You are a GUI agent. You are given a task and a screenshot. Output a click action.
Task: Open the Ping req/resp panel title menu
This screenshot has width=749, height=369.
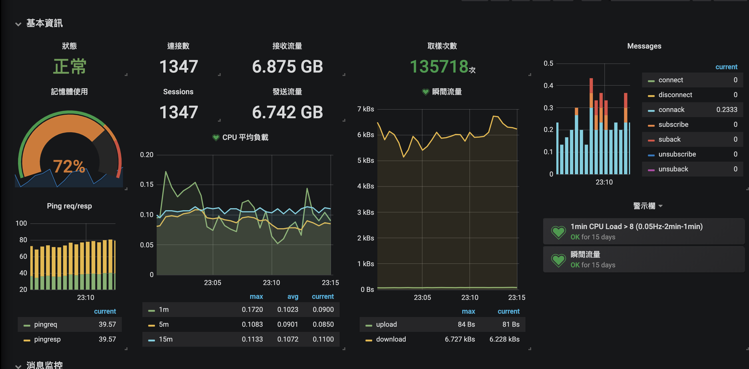pos(69,206)
